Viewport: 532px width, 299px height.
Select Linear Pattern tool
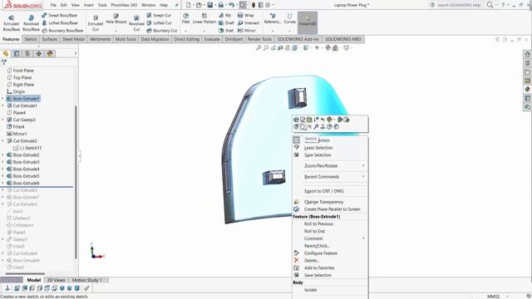[204, 18]
